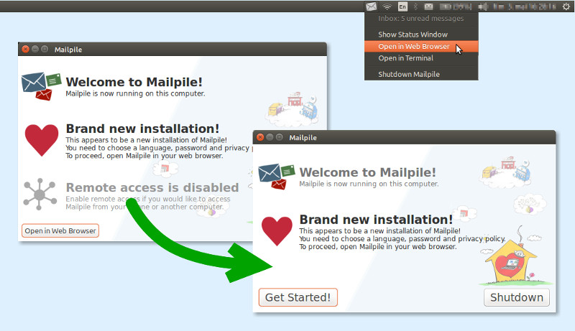The image size is (575, 331).
Task: Click the front window's Mailpile title bar
Action: pos(404,137)
